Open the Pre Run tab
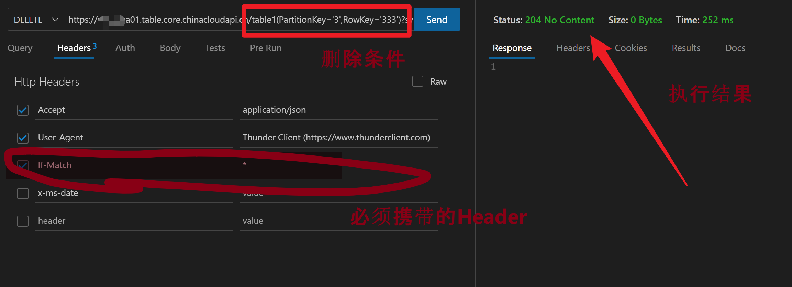This screenshot has width=792, height=287. click(266, 48)
